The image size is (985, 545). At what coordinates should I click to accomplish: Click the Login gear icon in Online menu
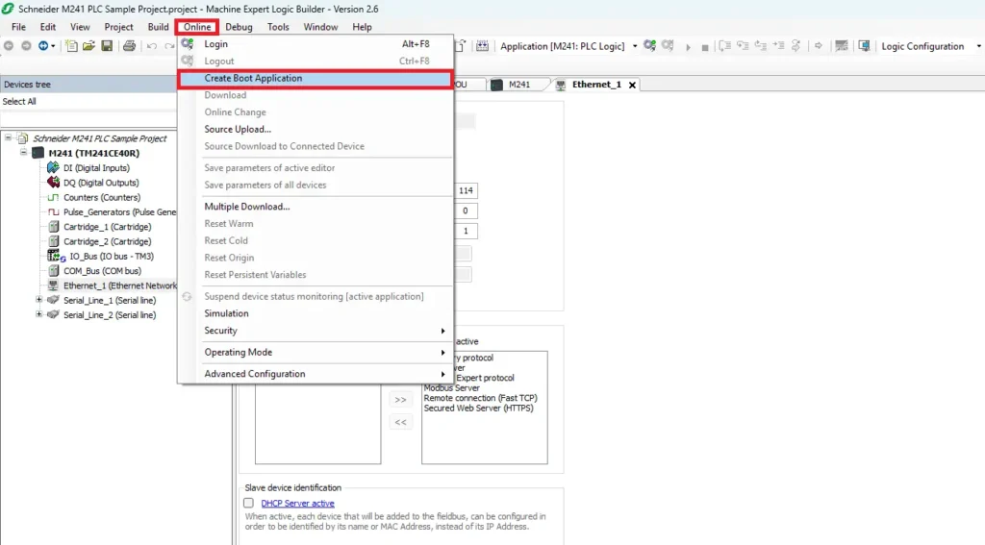point(188,44)
